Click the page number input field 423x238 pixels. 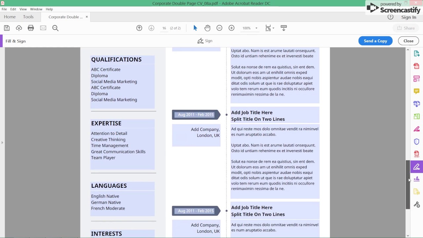(164, 28)
